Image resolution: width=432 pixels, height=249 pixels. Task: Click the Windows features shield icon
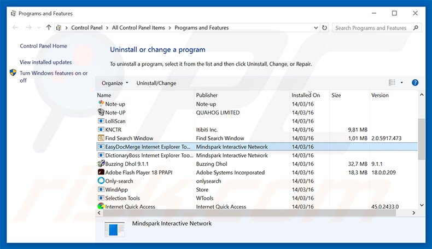pos(13,73)
